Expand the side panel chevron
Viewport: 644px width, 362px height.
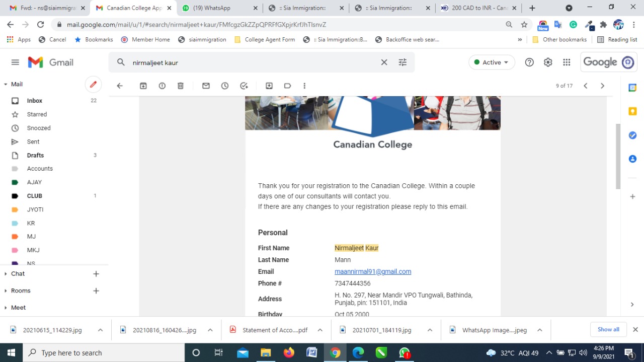point(632,305)
